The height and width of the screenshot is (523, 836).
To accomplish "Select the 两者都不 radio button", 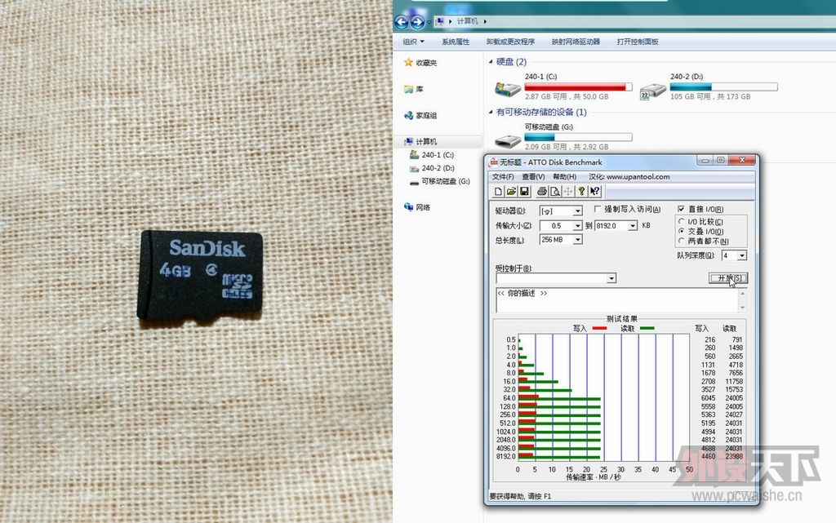I will click(x=682, y=241).
